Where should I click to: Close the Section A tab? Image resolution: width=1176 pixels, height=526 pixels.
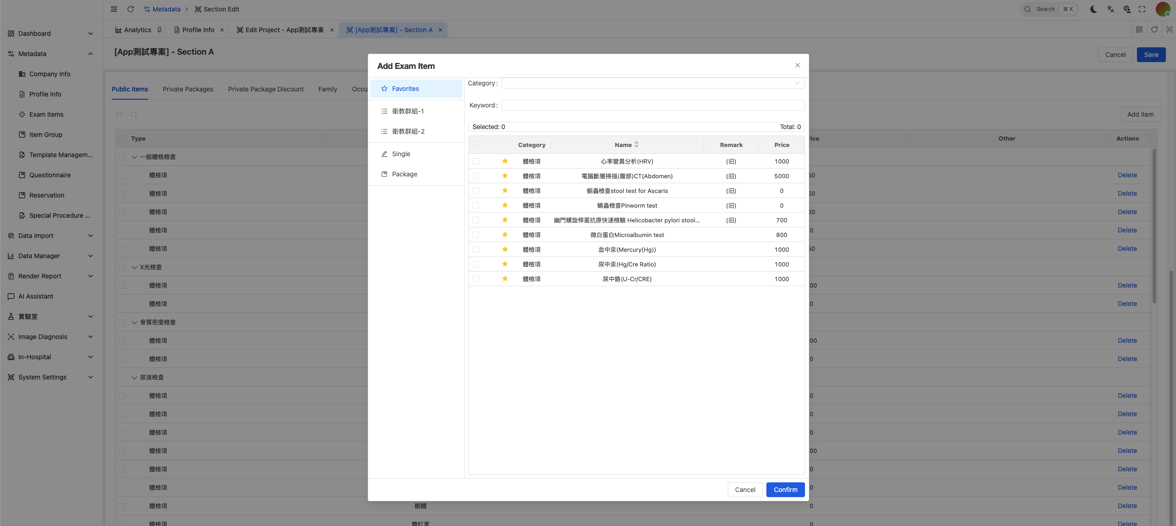pos(440,30)
